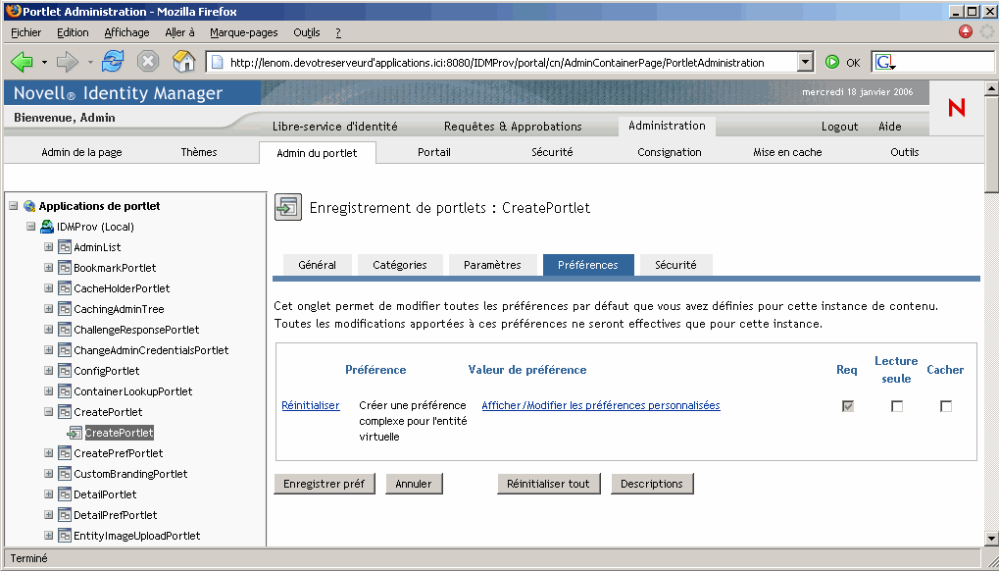Viewport: 999px width, 571px height.
Task: Open Requêtes & Approbations tab
Action: tap(513, 127)
